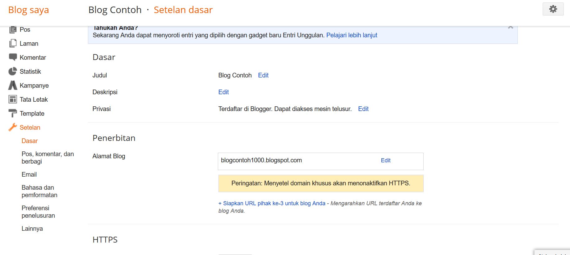
Task: Click the Laman pages icon
Action: [x=13, y=44]
